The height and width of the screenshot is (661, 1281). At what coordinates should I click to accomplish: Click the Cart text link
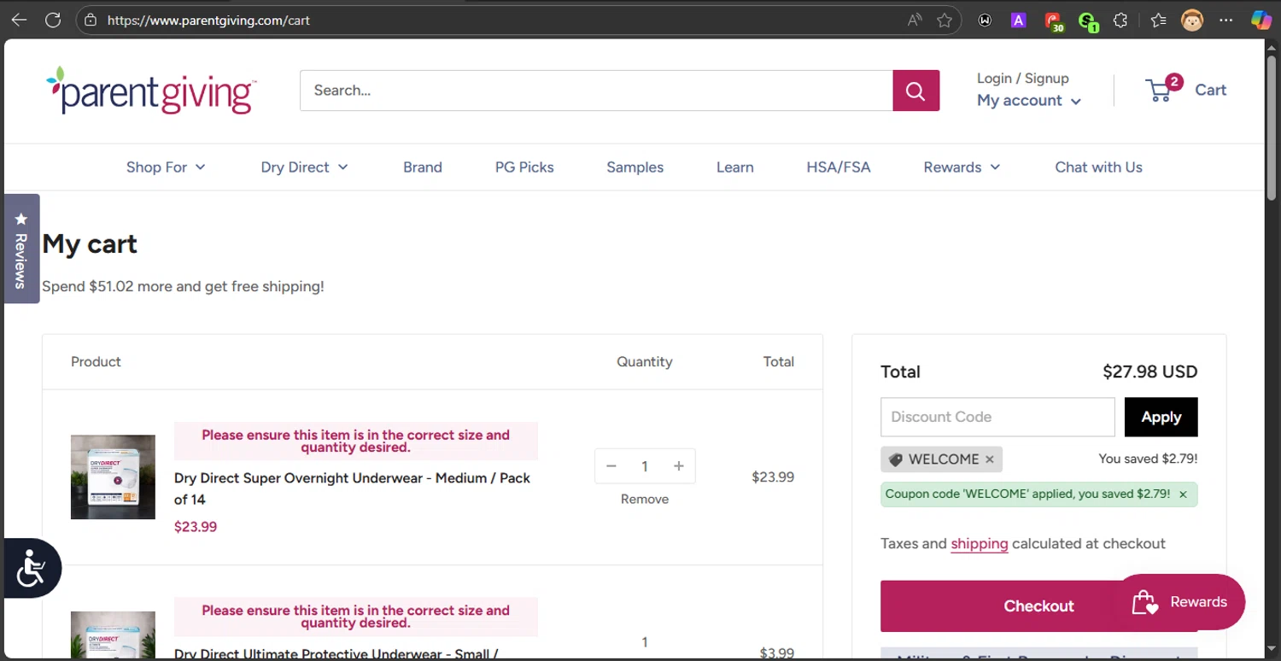[1210, 90]
